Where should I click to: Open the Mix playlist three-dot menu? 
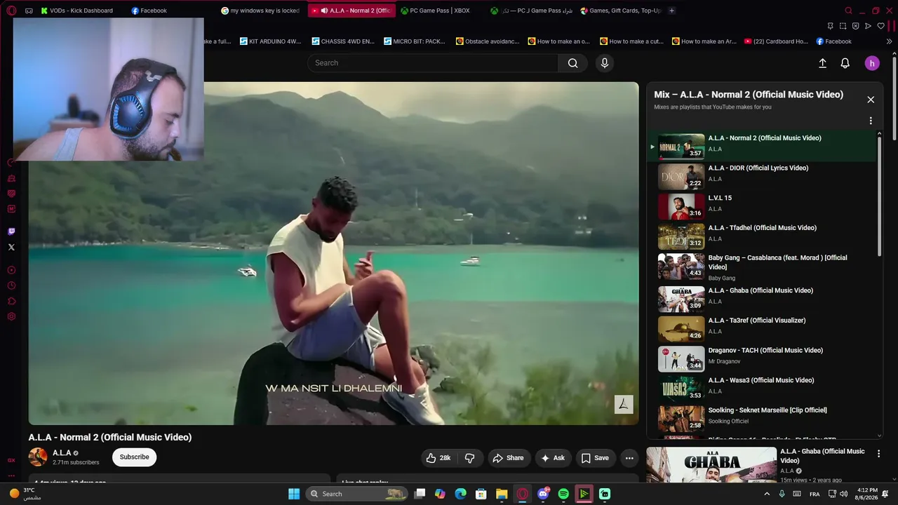871,121
